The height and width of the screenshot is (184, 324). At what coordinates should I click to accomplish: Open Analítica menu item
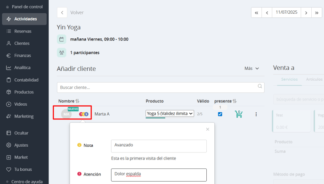[x=22, y=67]
